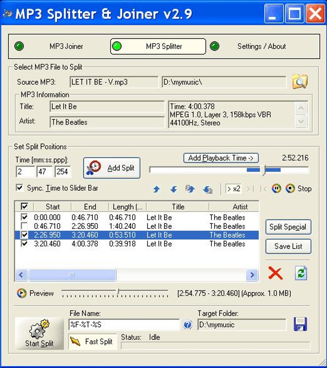Toggle the select-all checkbox in list header
This screenshot has height=368, width=327.
(24, 207)
